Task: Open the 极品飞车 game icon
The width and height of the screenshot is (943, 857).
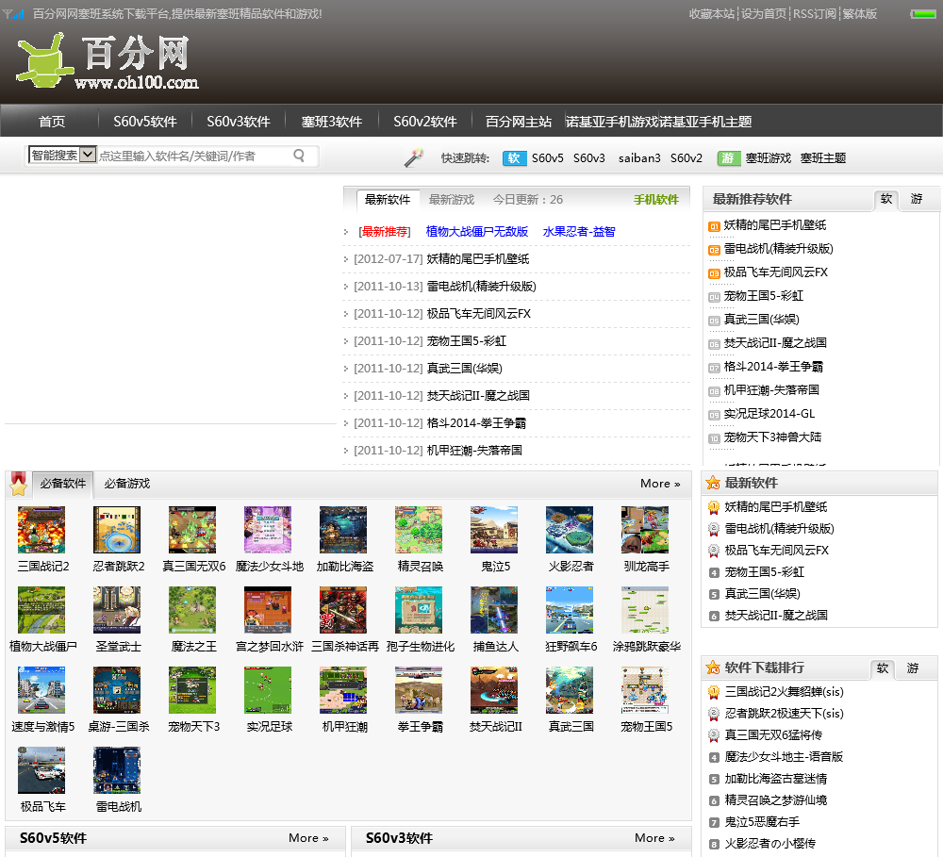Action: point(41,770)
